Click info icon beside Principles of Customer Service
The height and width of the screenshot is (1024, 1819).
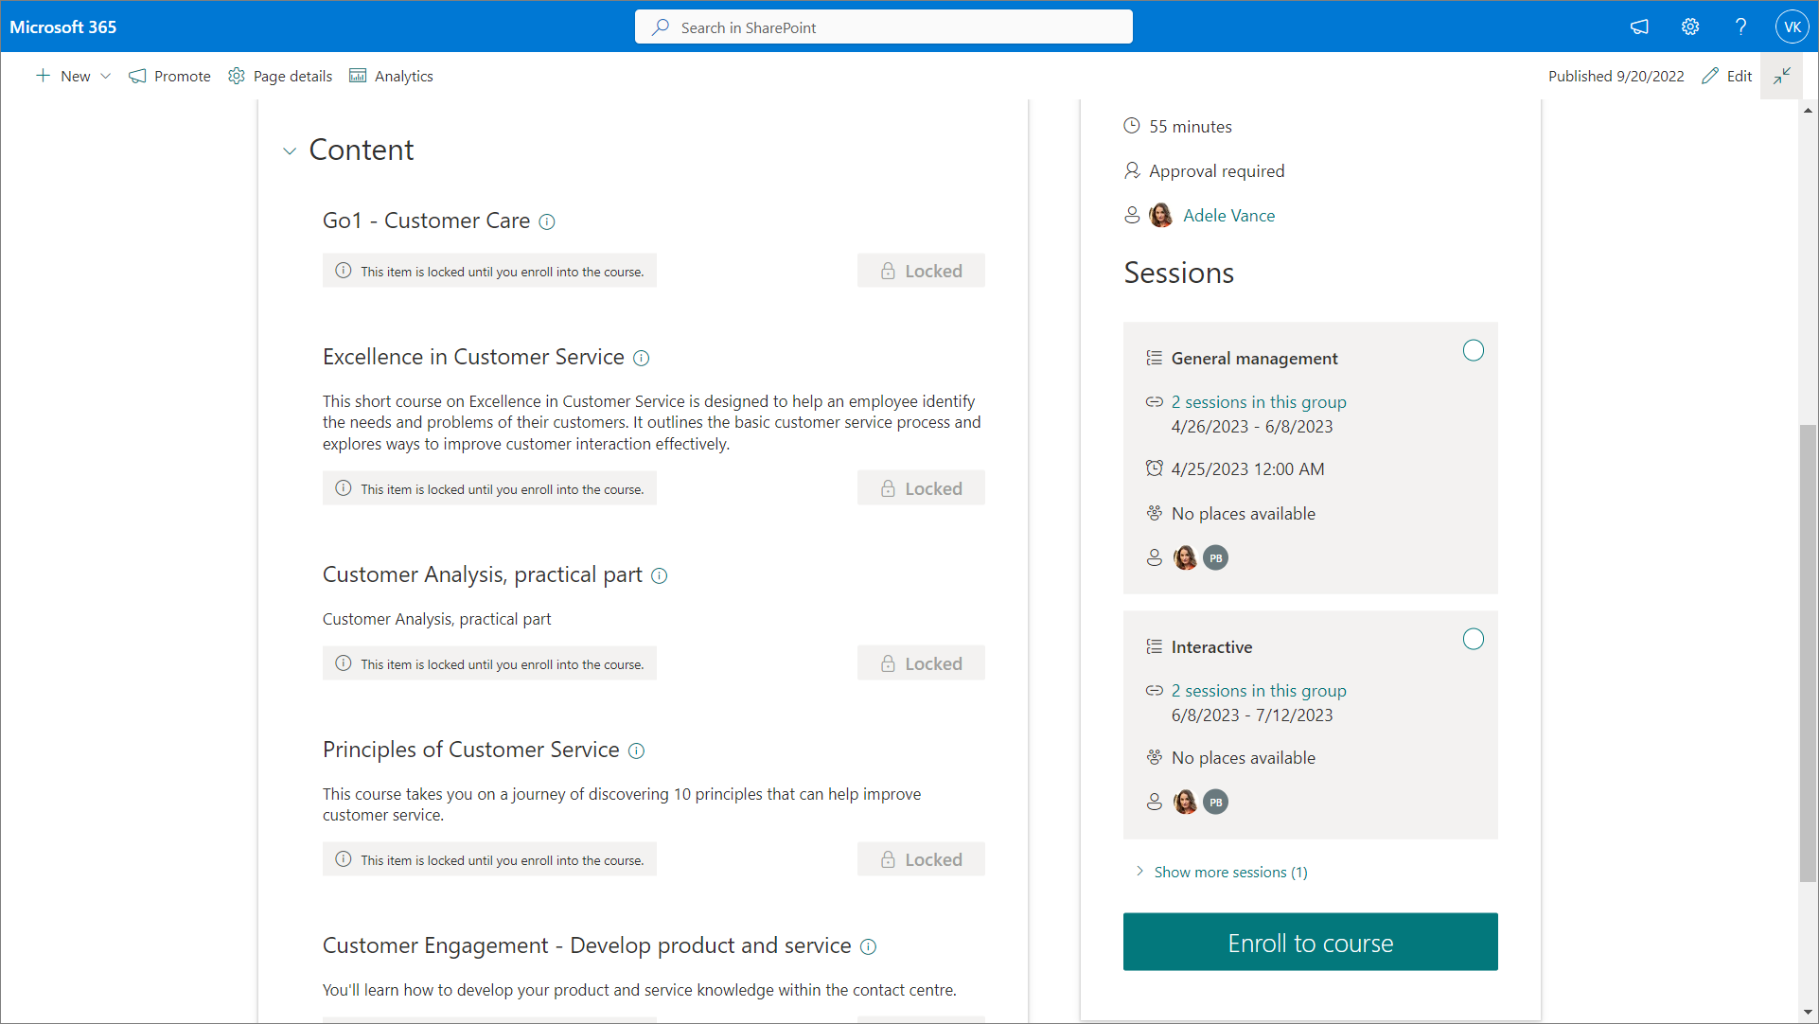click(x=637, y=750)
